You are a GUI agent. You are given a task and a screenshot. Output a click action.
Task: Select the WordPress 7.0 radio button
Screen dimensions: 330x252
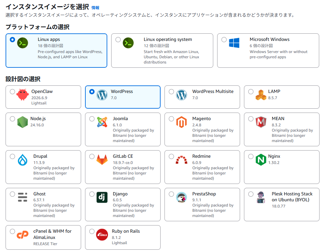tap(92, 92)
